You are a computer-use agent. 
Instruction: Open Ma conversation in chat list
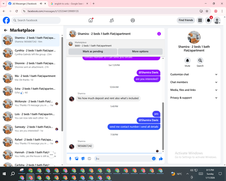(30, 78)
